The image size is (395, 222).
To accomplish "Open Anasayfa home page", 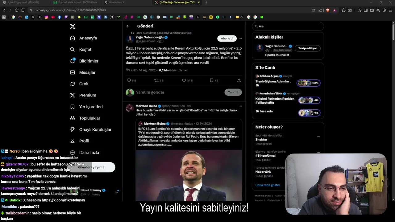I will point(84,38).
